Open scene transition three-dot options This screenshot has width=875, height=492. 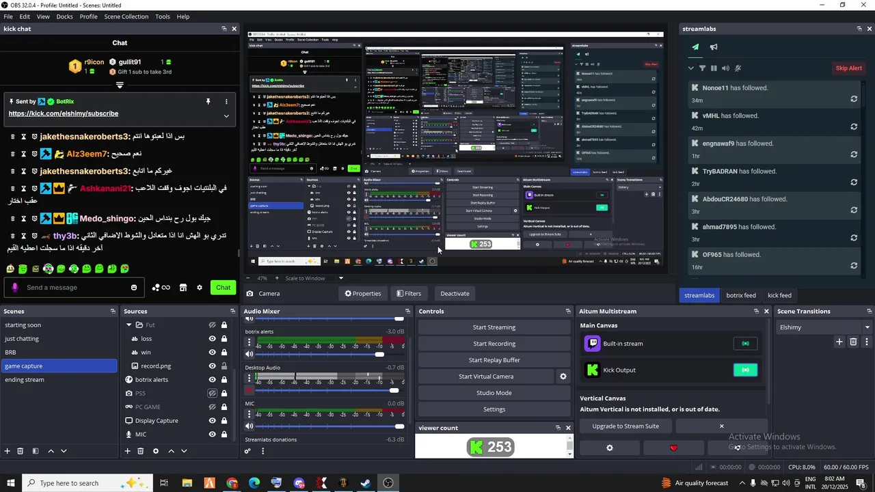click(867, 342)
